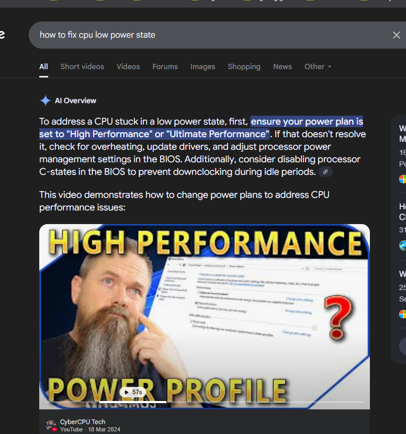406x434 pixels.
Task: Click the Microsoft logo on the first side card
Action: (403, 179)
